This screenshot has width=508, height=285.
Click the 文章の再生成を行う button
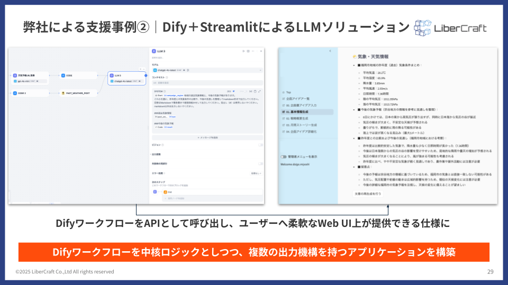coord(368,194)
